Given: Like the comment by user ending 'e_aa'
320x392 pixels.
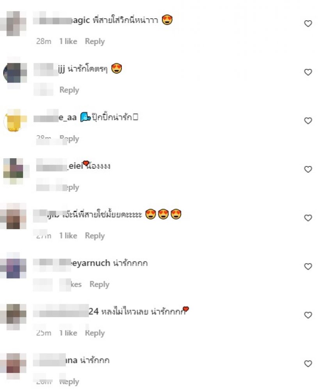Looking at the screenshot, I should pyautogui.click(x=308, y=121).
